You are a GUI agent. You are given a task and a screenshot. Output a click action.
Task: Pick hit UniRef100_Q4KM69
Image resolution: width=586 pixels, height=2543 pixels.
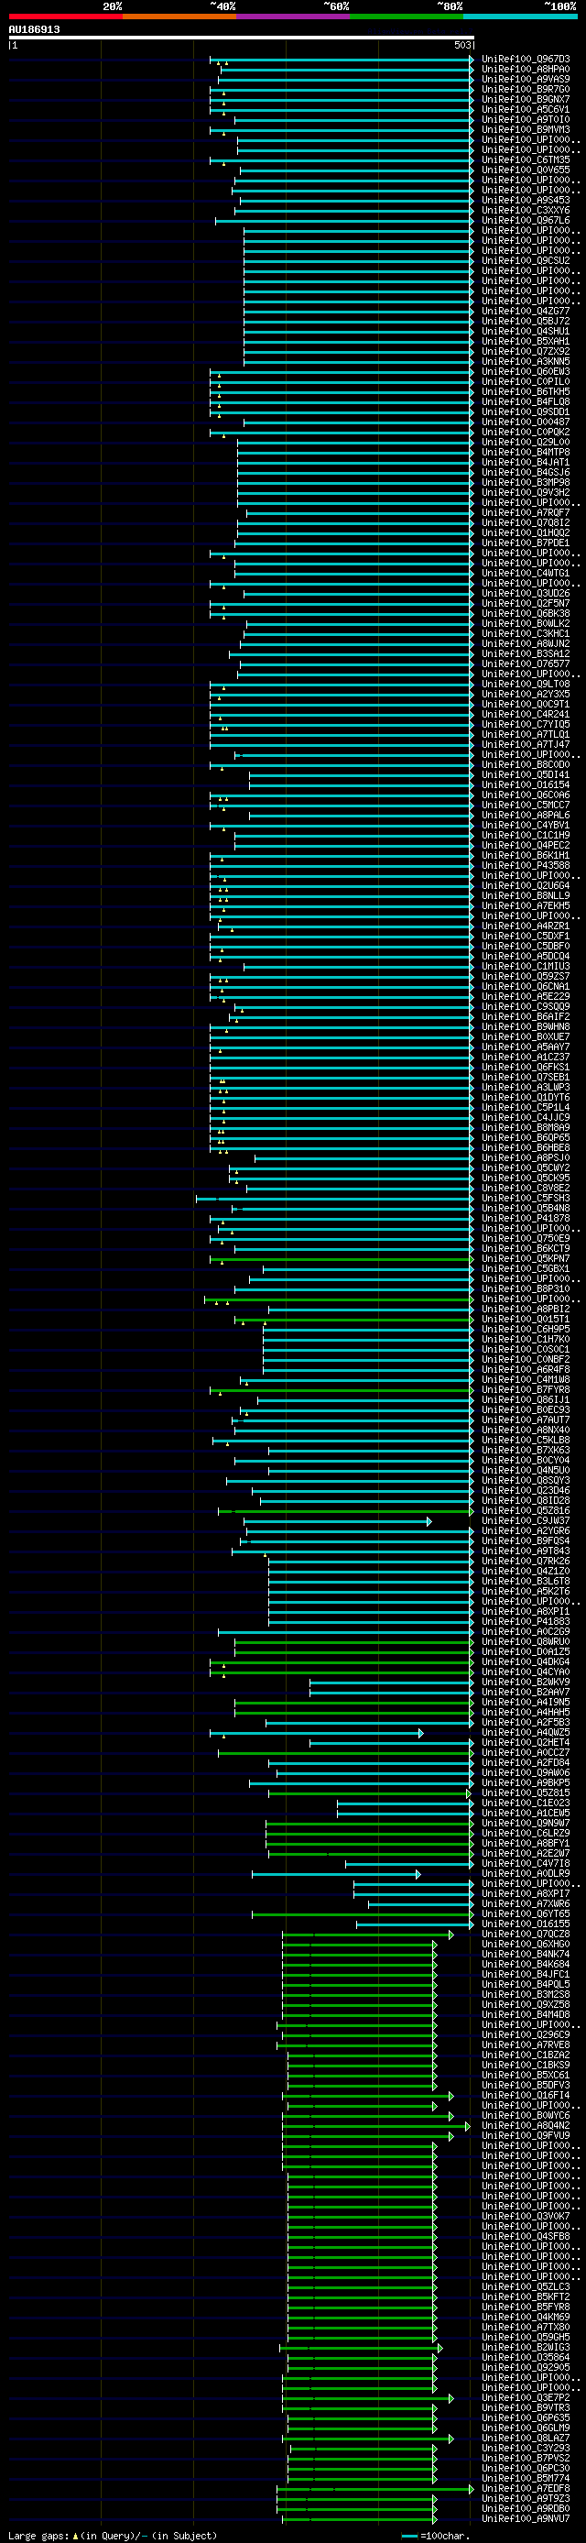click(526, 2317)
